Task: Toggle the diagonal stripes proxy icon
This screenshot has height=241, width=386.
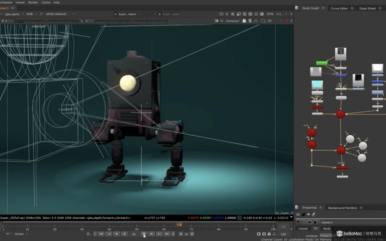Action: click(x=233, y=14)
